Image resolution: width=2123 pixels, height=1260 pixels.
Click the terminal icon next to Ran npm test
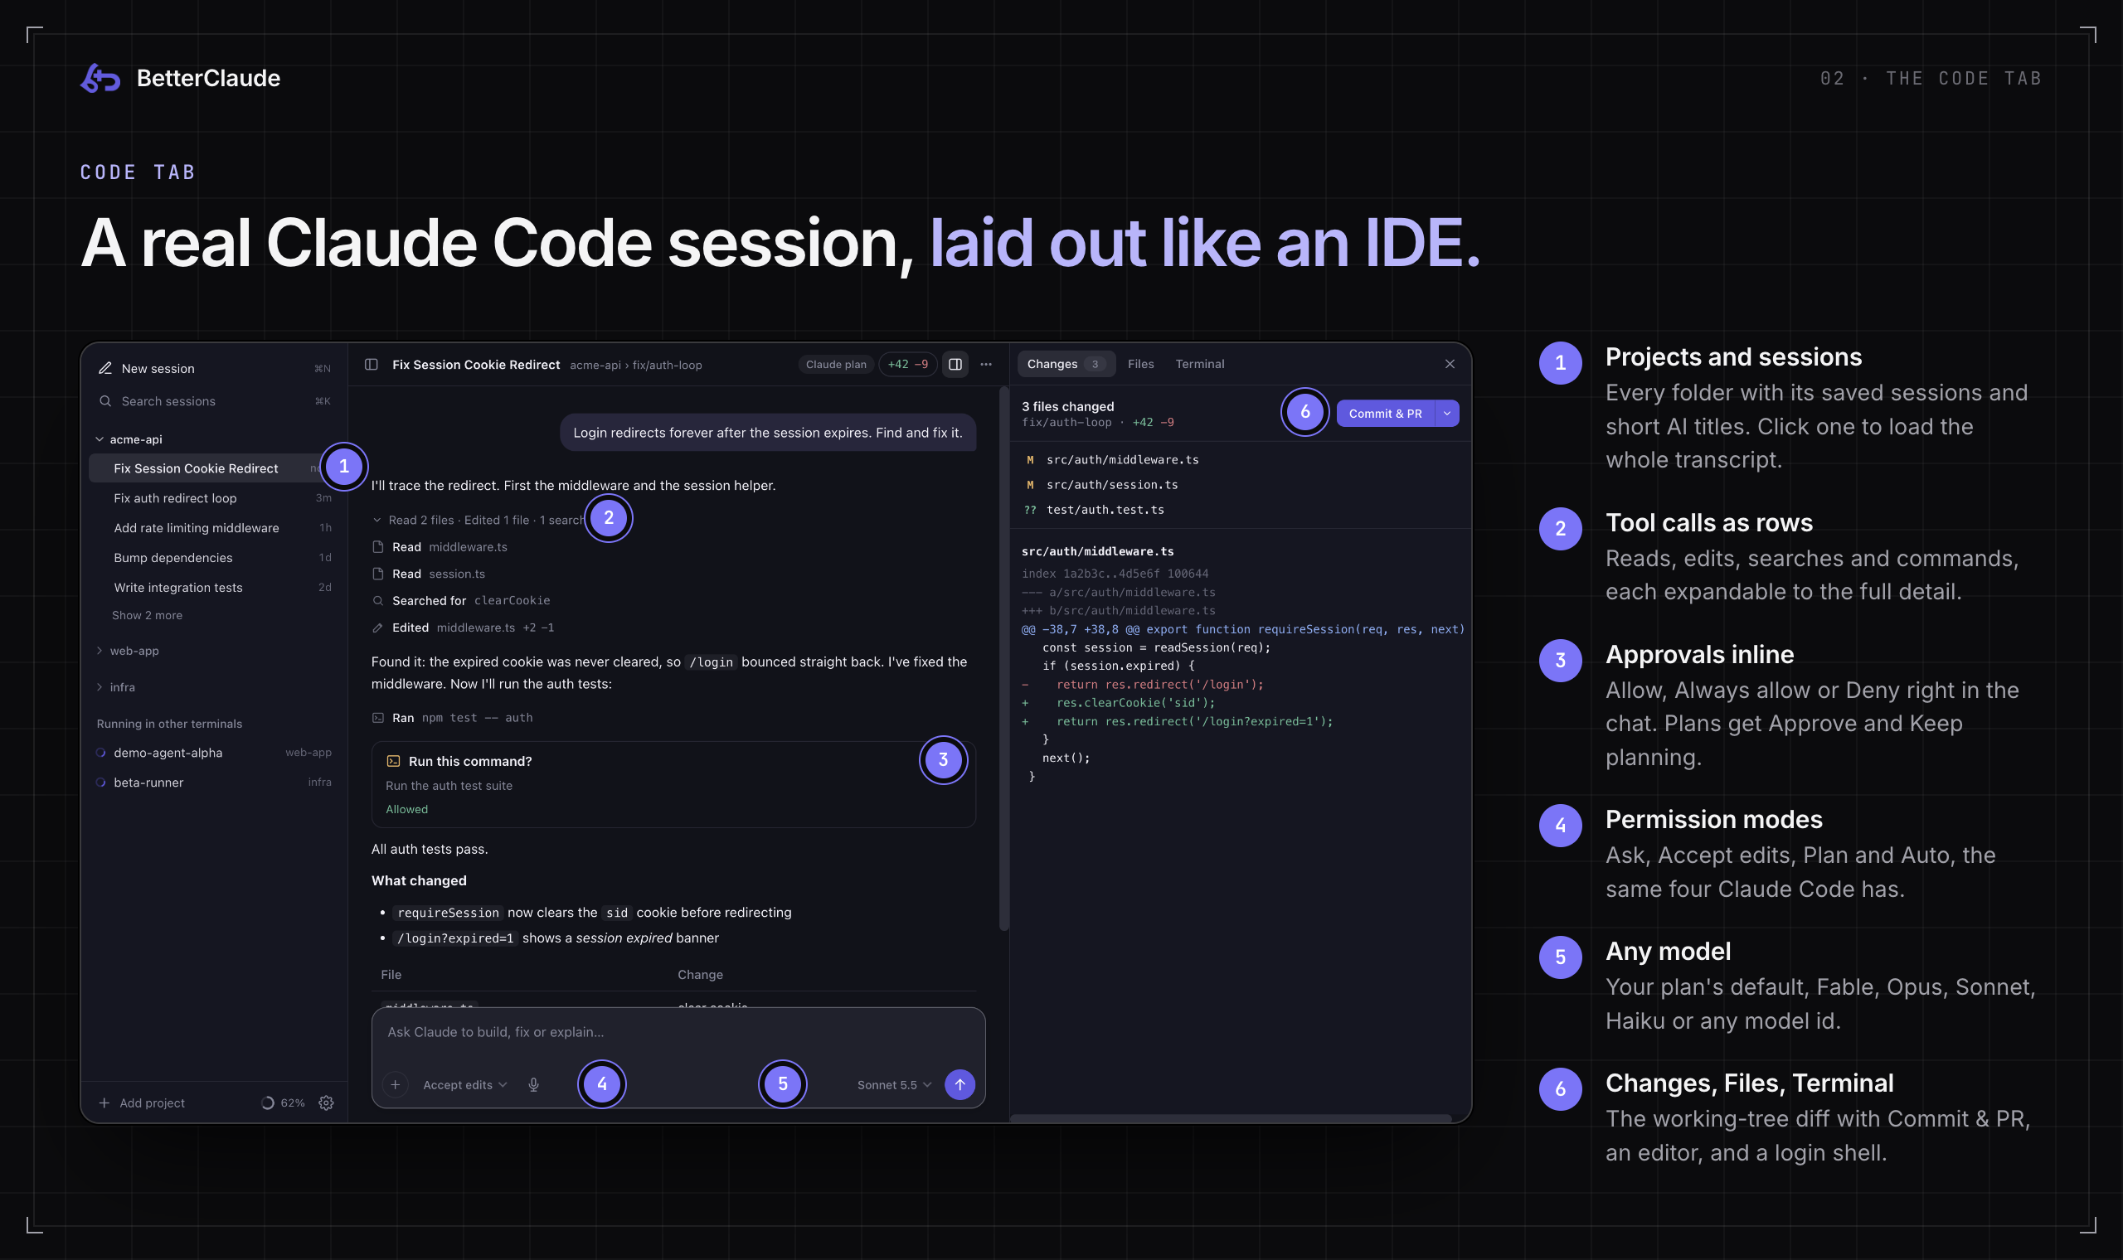point(378,719)
